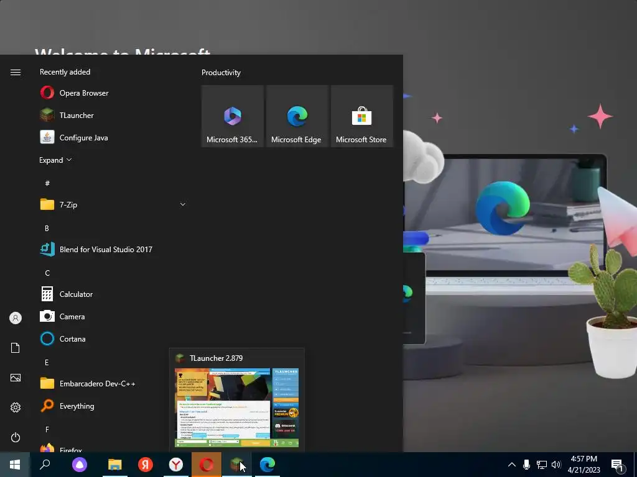Open taskbar Search magnifier
The height and width of the screenshot is (477, 637).
point(45,465)
